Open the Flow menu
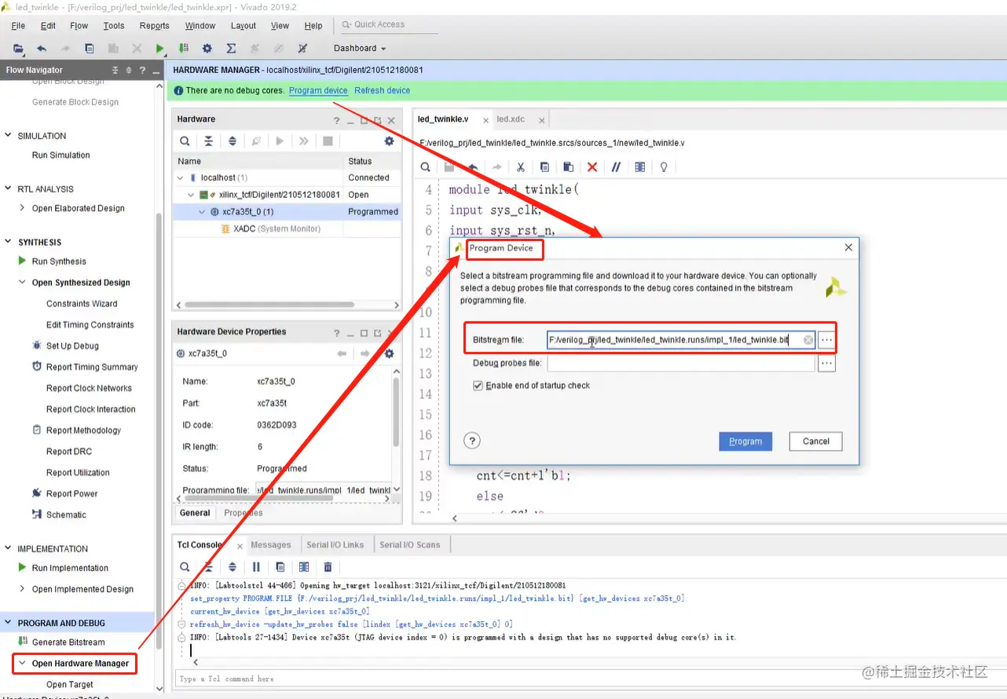This screenshot has width=1007, height=699. pos(79,26)
